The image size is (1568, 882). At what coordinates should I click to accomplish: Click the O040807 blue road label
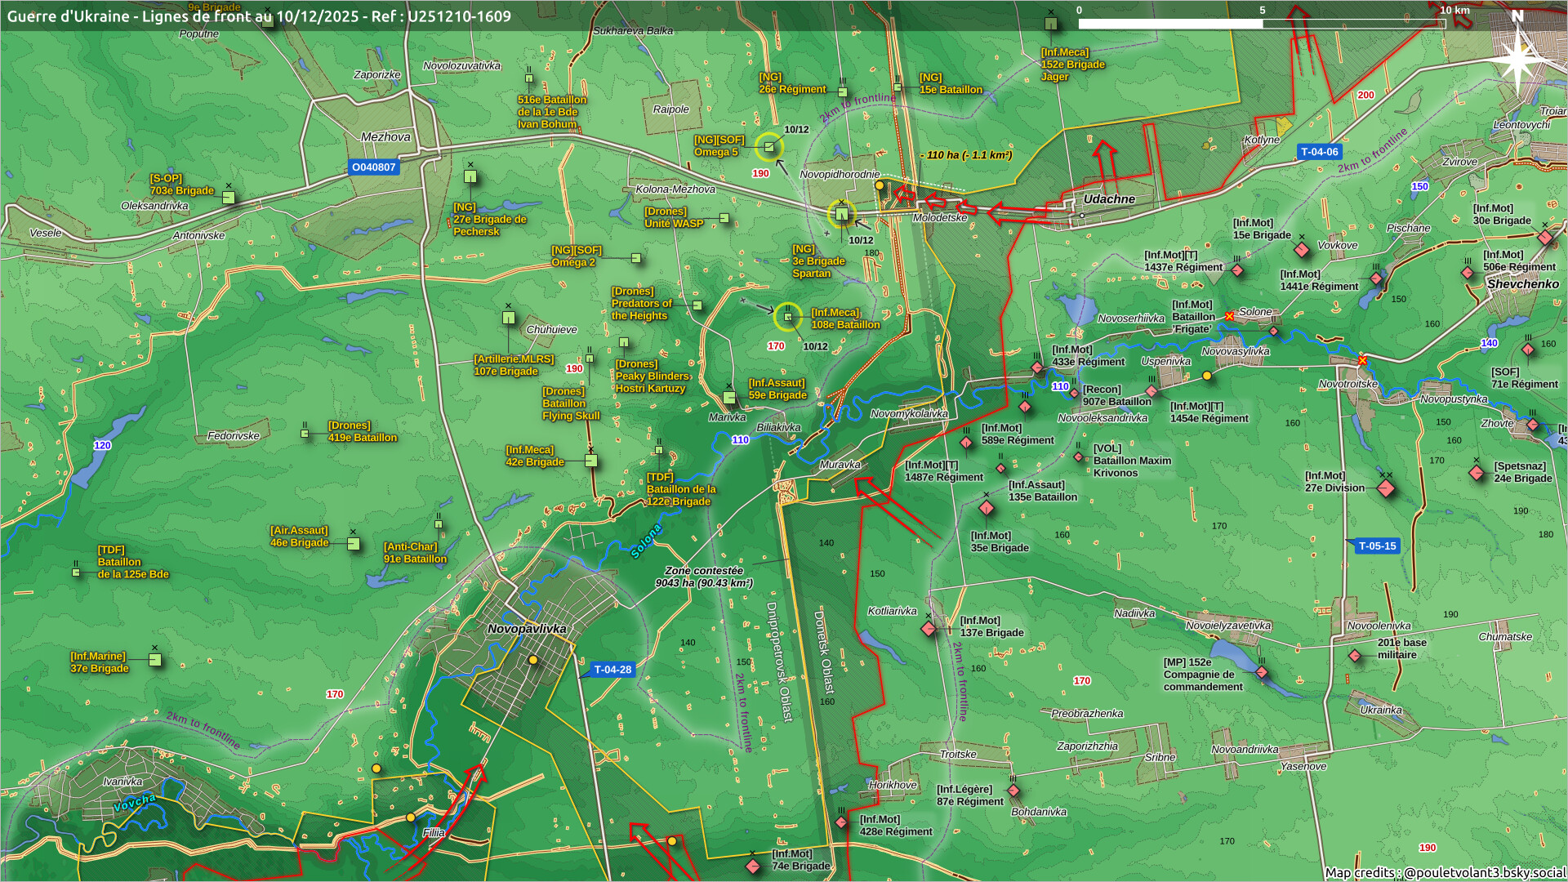373,167
